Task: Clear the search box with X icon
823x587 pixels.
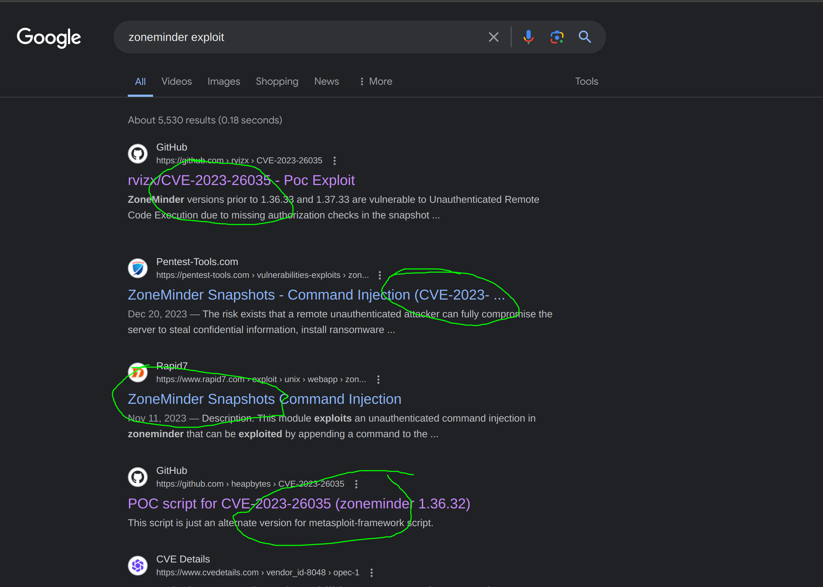Action: click(493, 37)
